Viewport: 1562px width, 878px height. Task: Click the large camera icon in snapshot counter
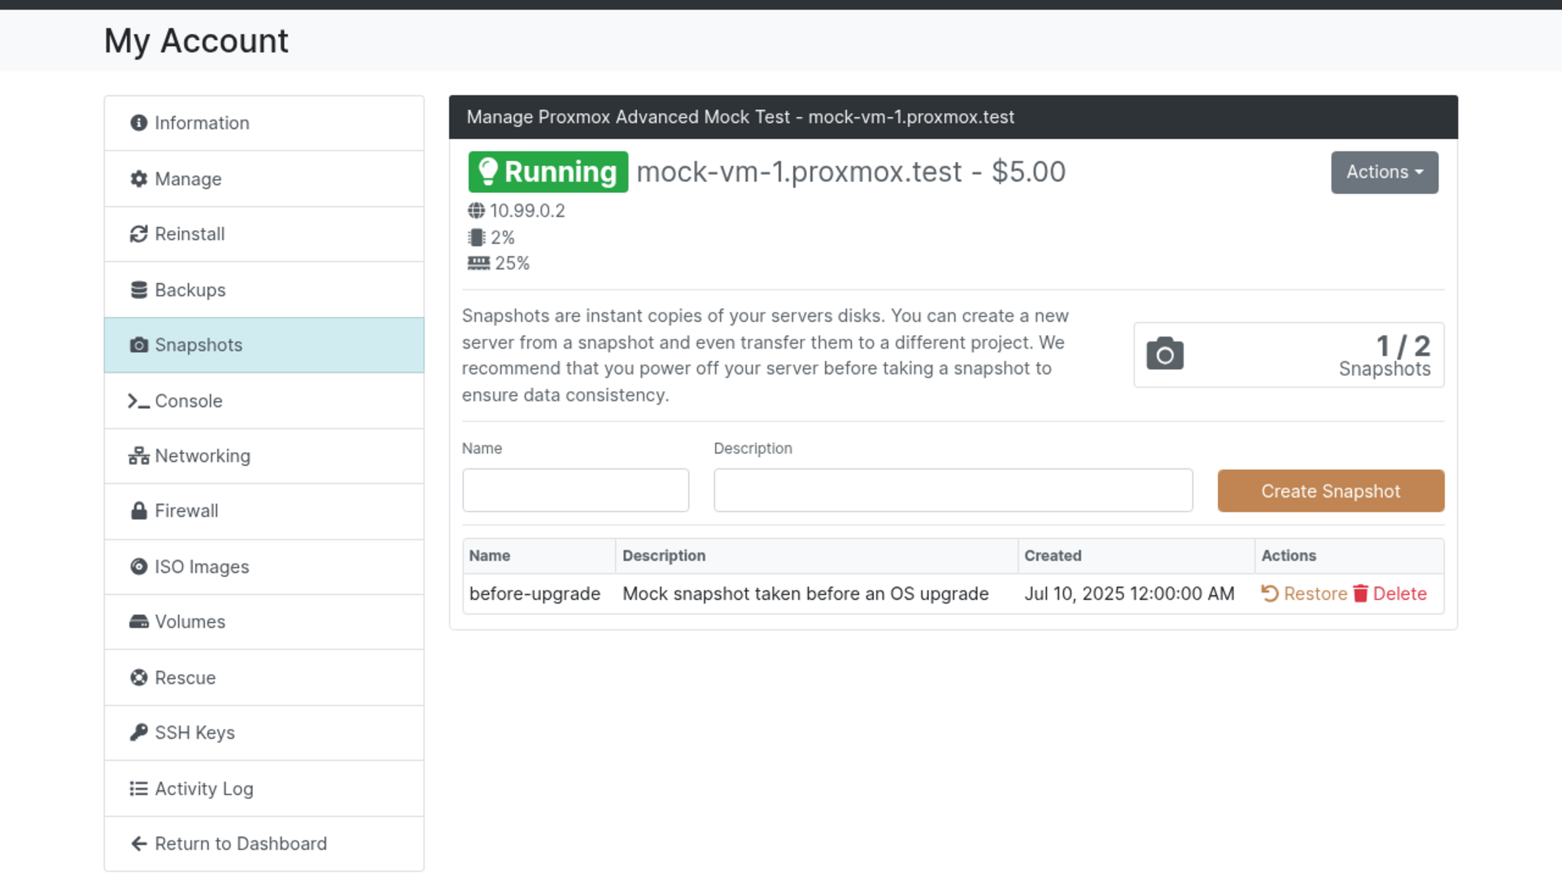point(1165,354)
